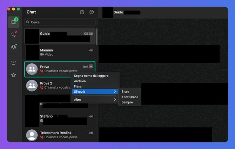Screen dimensions: 235x149
Task: Open the chat filter icon
Action: click(92, 12)
